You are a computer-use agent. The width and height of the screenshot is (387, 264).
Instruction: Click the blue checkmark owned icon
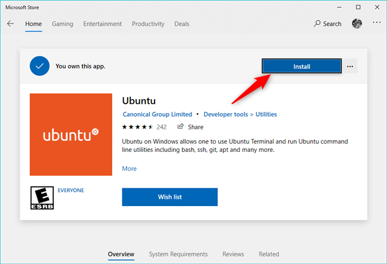point(39,66)
